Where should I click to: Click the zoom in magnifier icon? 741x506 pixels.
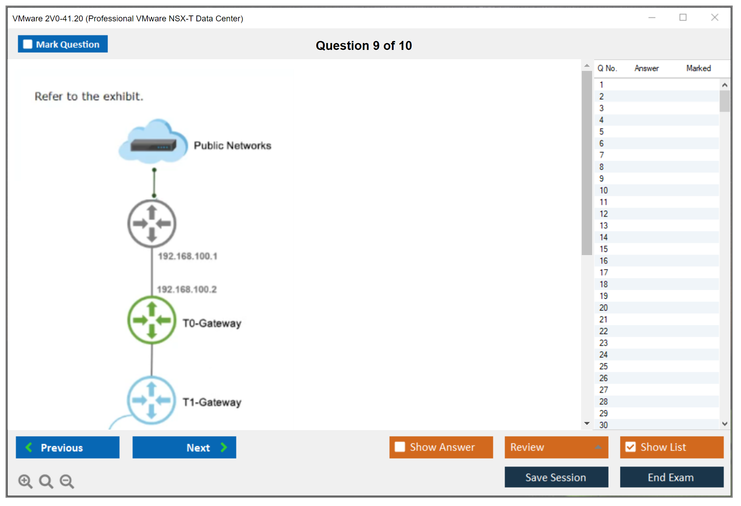click(x=25, y=481)
